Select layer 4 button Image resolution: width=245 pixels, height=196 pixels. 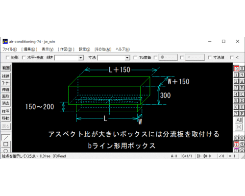point(236,94)
